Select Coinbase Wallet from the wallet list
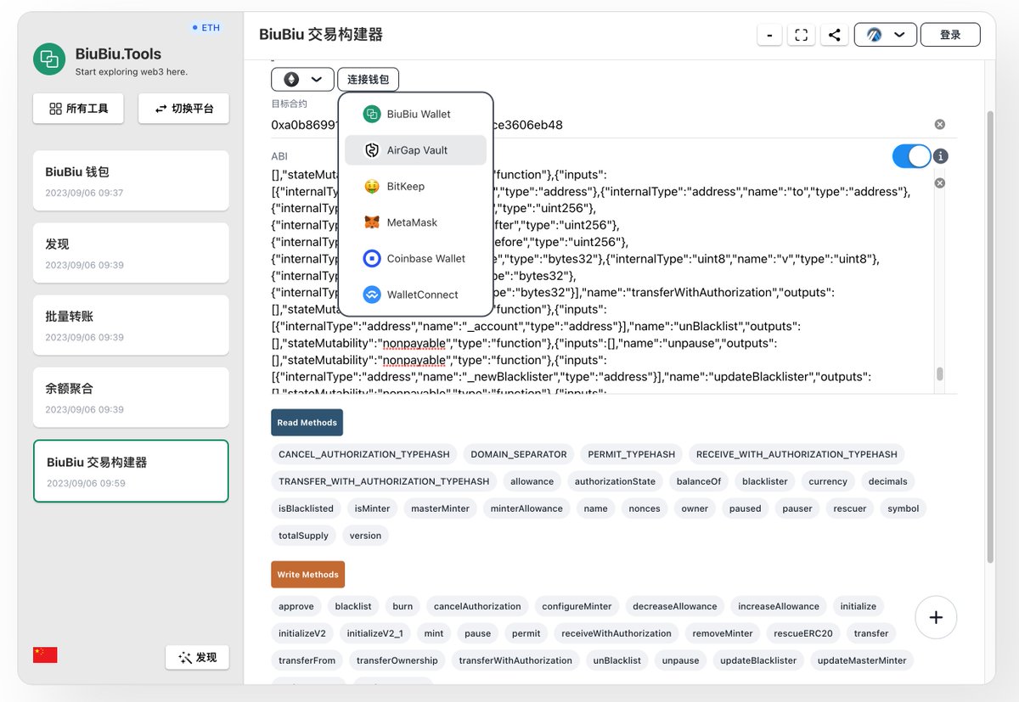The height and width of the screenshot is (702, 1019). [415, 259]
